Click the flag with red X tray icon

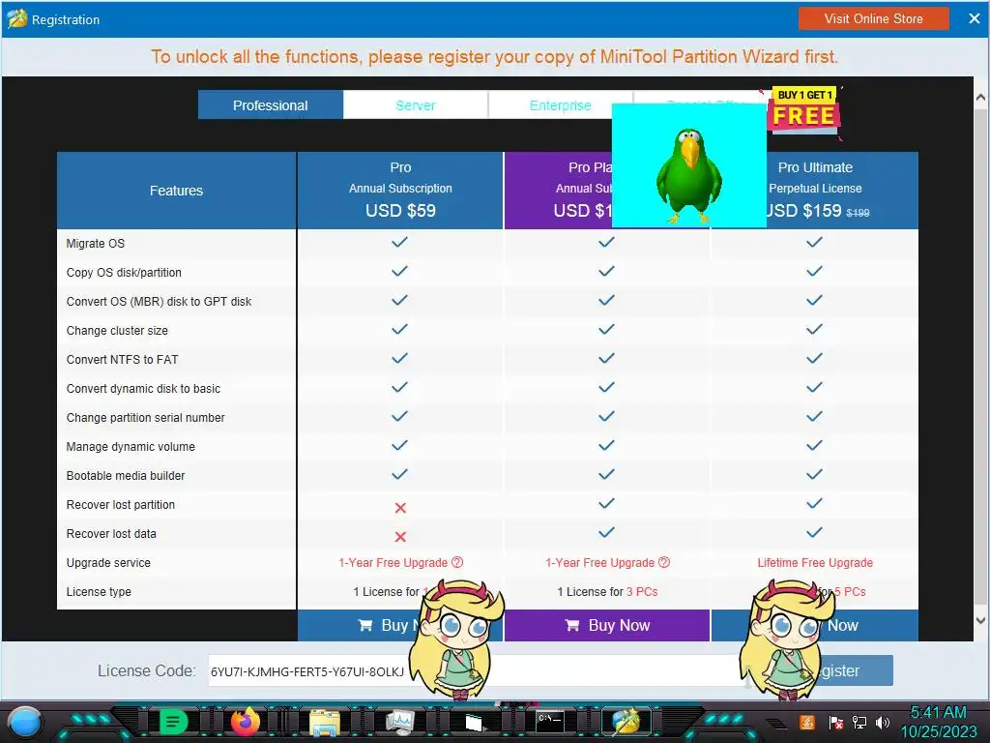click(x=836, y=722)
